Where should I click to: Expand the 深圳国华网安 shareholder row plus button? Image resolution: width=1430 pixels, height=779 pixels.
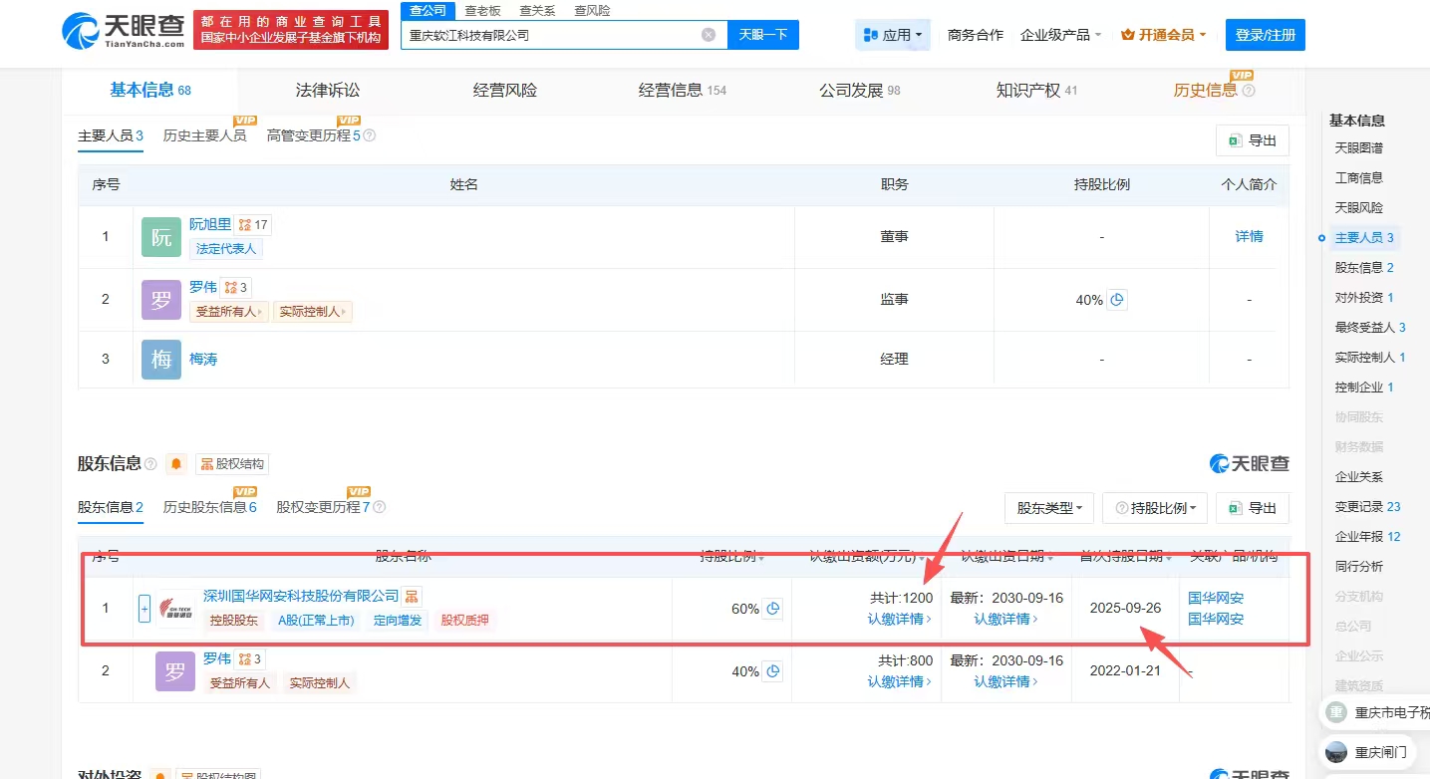144,609
